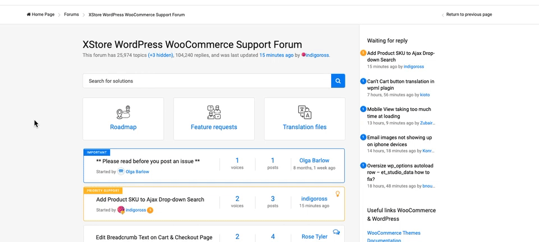Click indigoross avatar in SKU topic row

point(121,210)
